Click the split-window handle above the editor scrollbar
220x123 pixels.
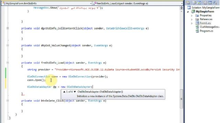click(x=181, y=8)
